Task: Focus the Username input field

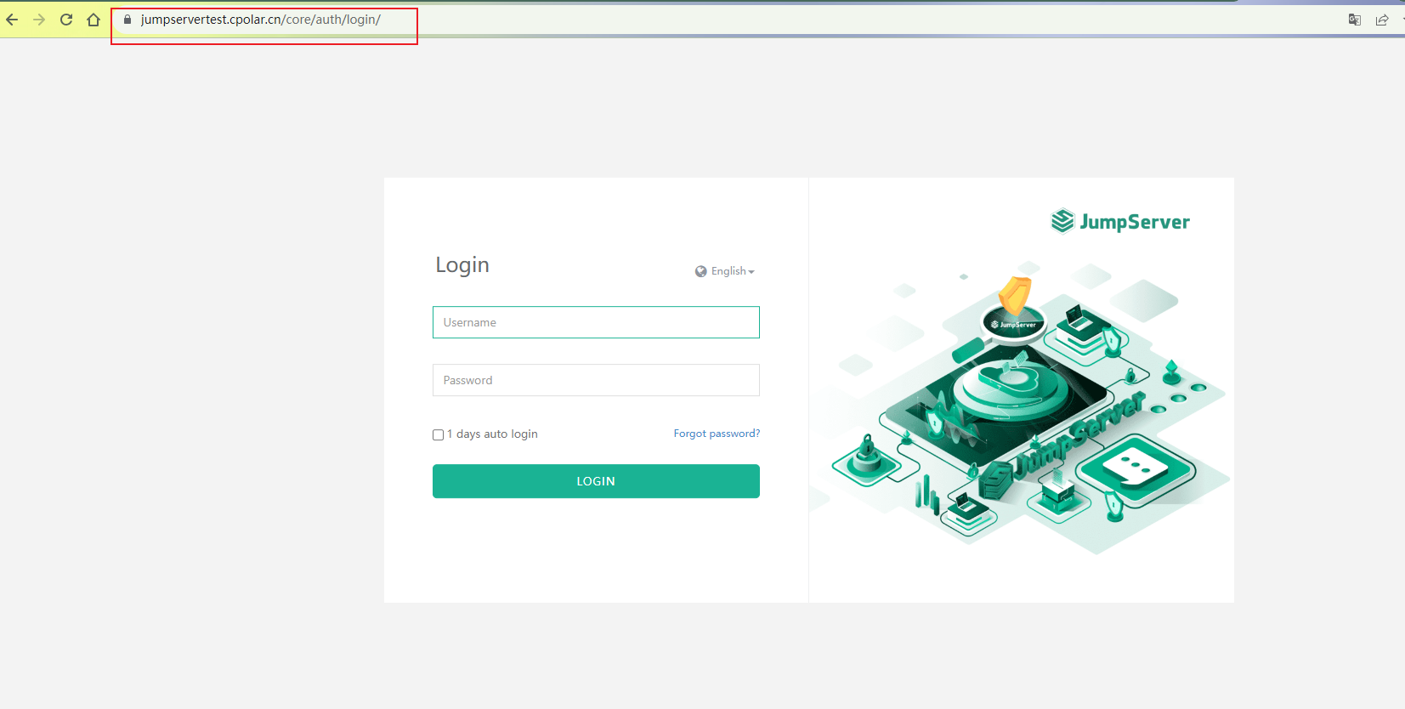Action: [x=596, y=322]
